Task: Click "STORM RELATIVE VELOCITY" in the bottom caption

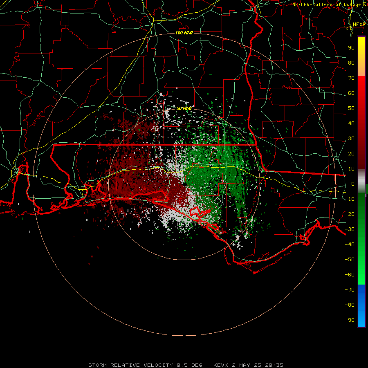Action: point(130,365)
